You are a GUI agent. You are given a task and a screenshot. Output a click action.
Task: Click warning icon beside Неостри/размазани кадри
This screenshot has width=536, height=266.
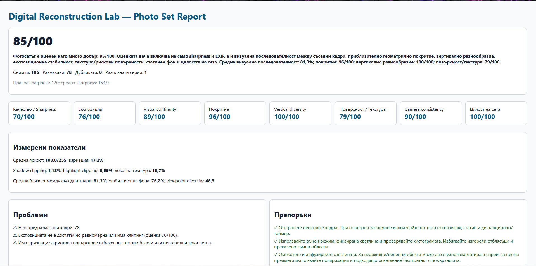(15, 228)
